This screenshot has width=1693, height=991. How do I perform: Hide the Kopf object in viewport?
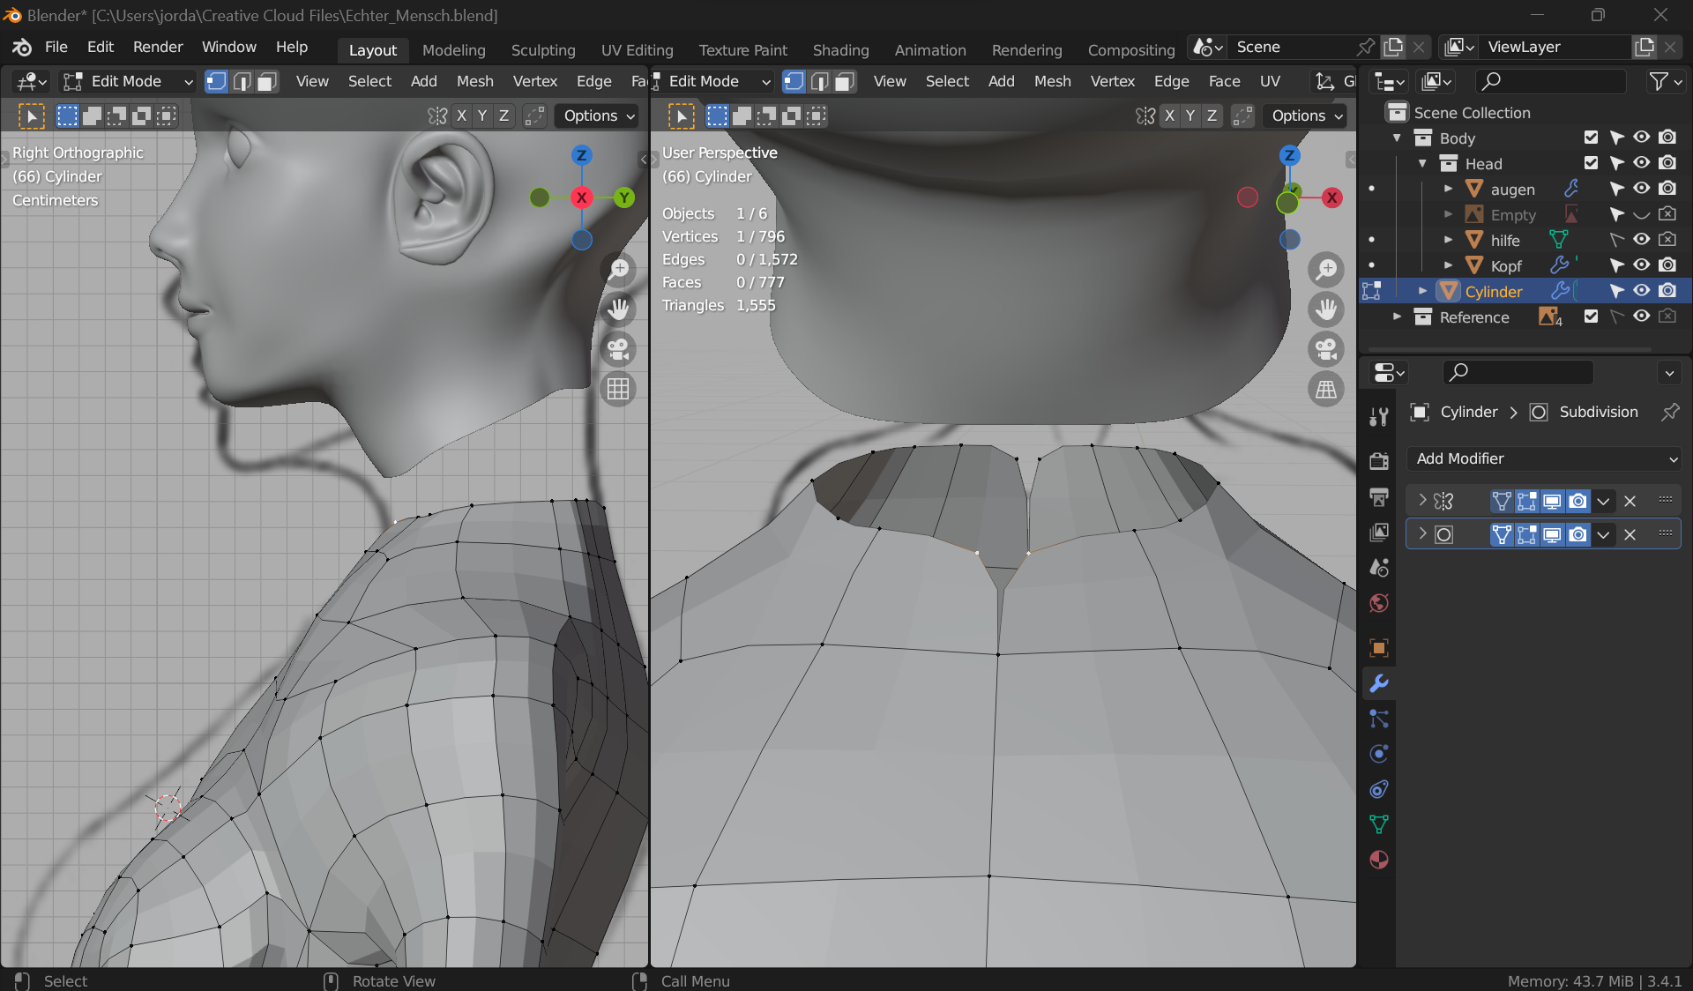(x=1641, y=265)
